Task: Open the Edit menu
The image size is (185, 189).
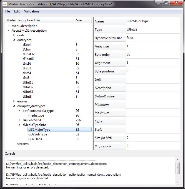Action: [x=17, y=11]
